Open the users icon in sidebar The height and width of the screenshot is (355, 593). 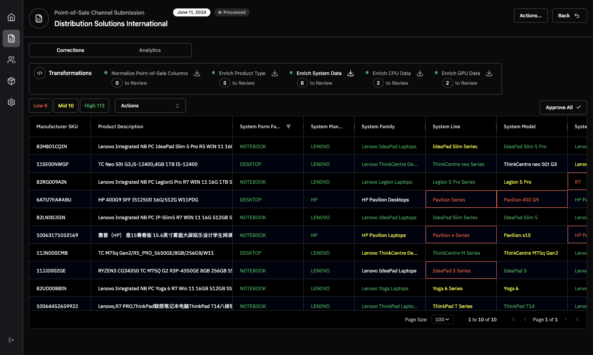coord(12,60)
